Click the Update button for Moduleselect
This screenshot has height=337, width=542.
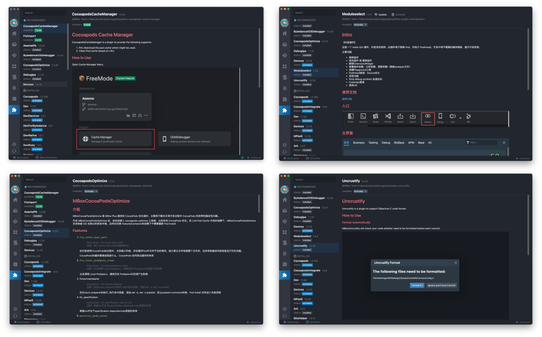380,15
